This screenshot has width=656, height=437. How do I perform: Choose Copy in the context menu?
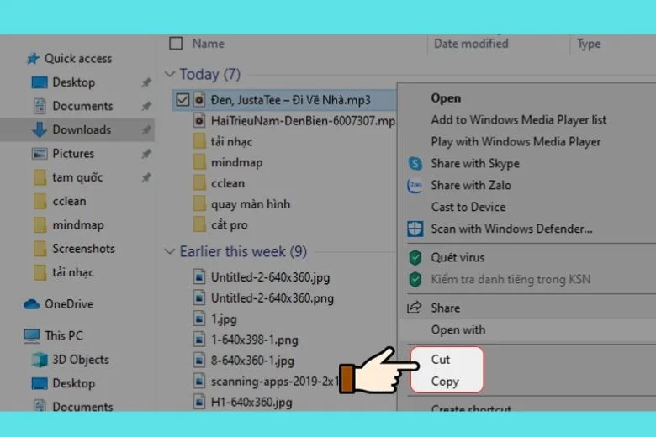click(445, 382)
